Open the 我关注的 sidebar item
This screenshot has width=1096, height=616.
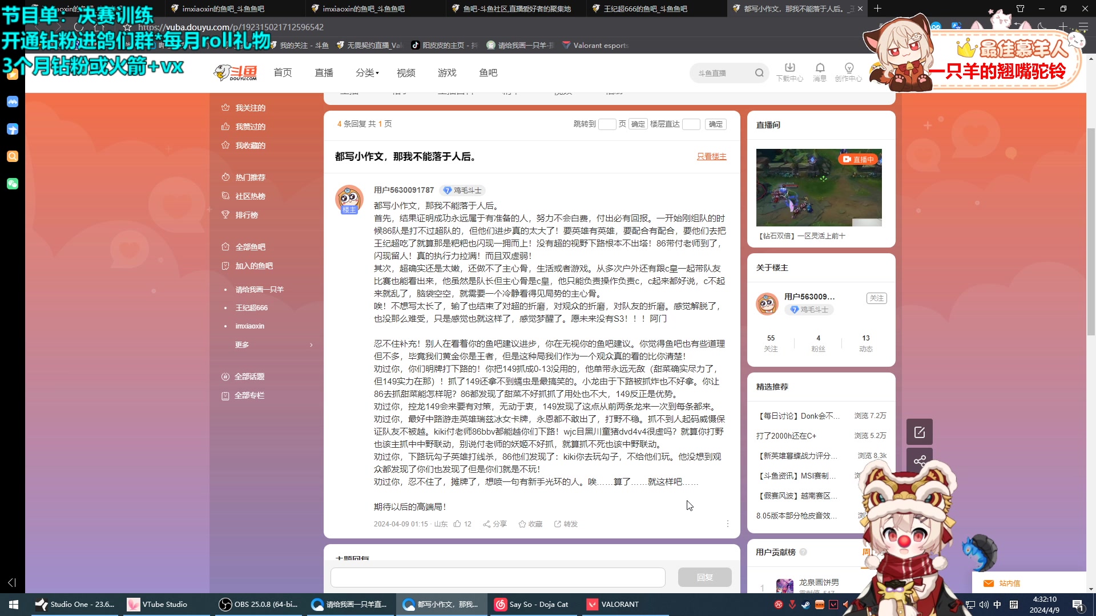click(244, 108)
